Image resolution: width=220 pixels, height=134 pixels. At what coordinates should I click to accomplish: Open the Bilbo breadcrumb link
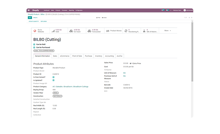(43, 14)
